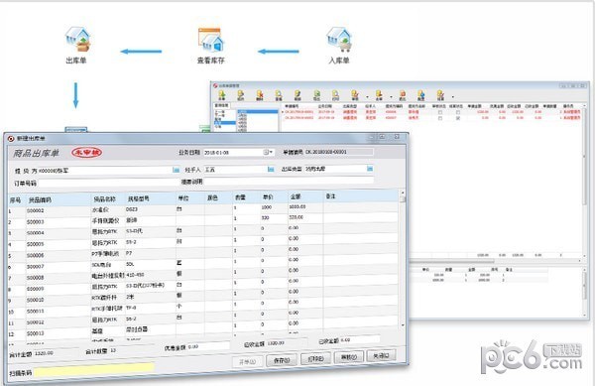Click the 打印 button in the outbound form
Image resolution: width=595 pixels, height=386 pixels.
[315, 358]
